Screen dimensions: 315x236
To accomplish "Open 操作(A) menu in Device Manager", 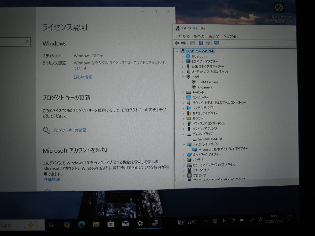I will point(199,36).
